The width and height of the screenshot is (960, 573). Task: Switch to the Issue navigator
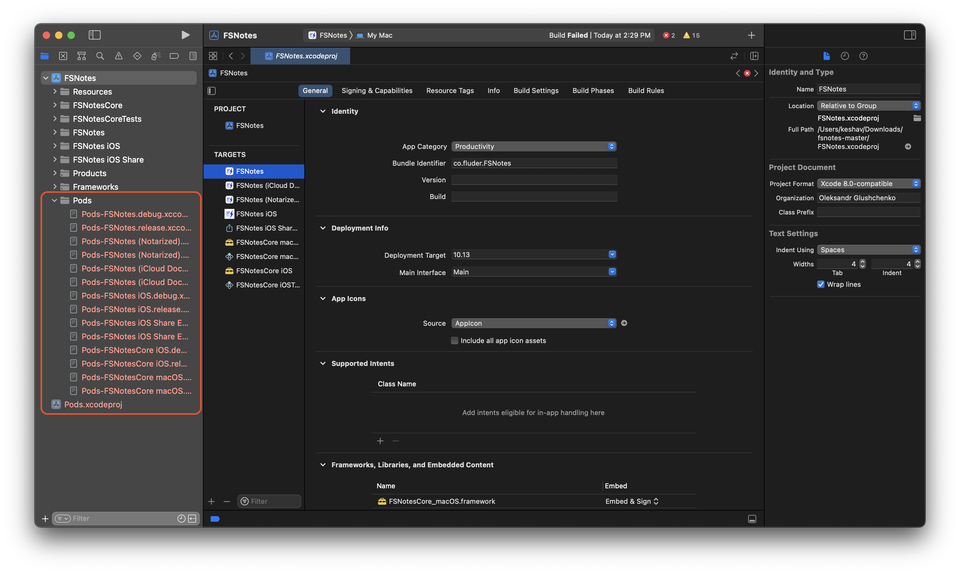118,56
